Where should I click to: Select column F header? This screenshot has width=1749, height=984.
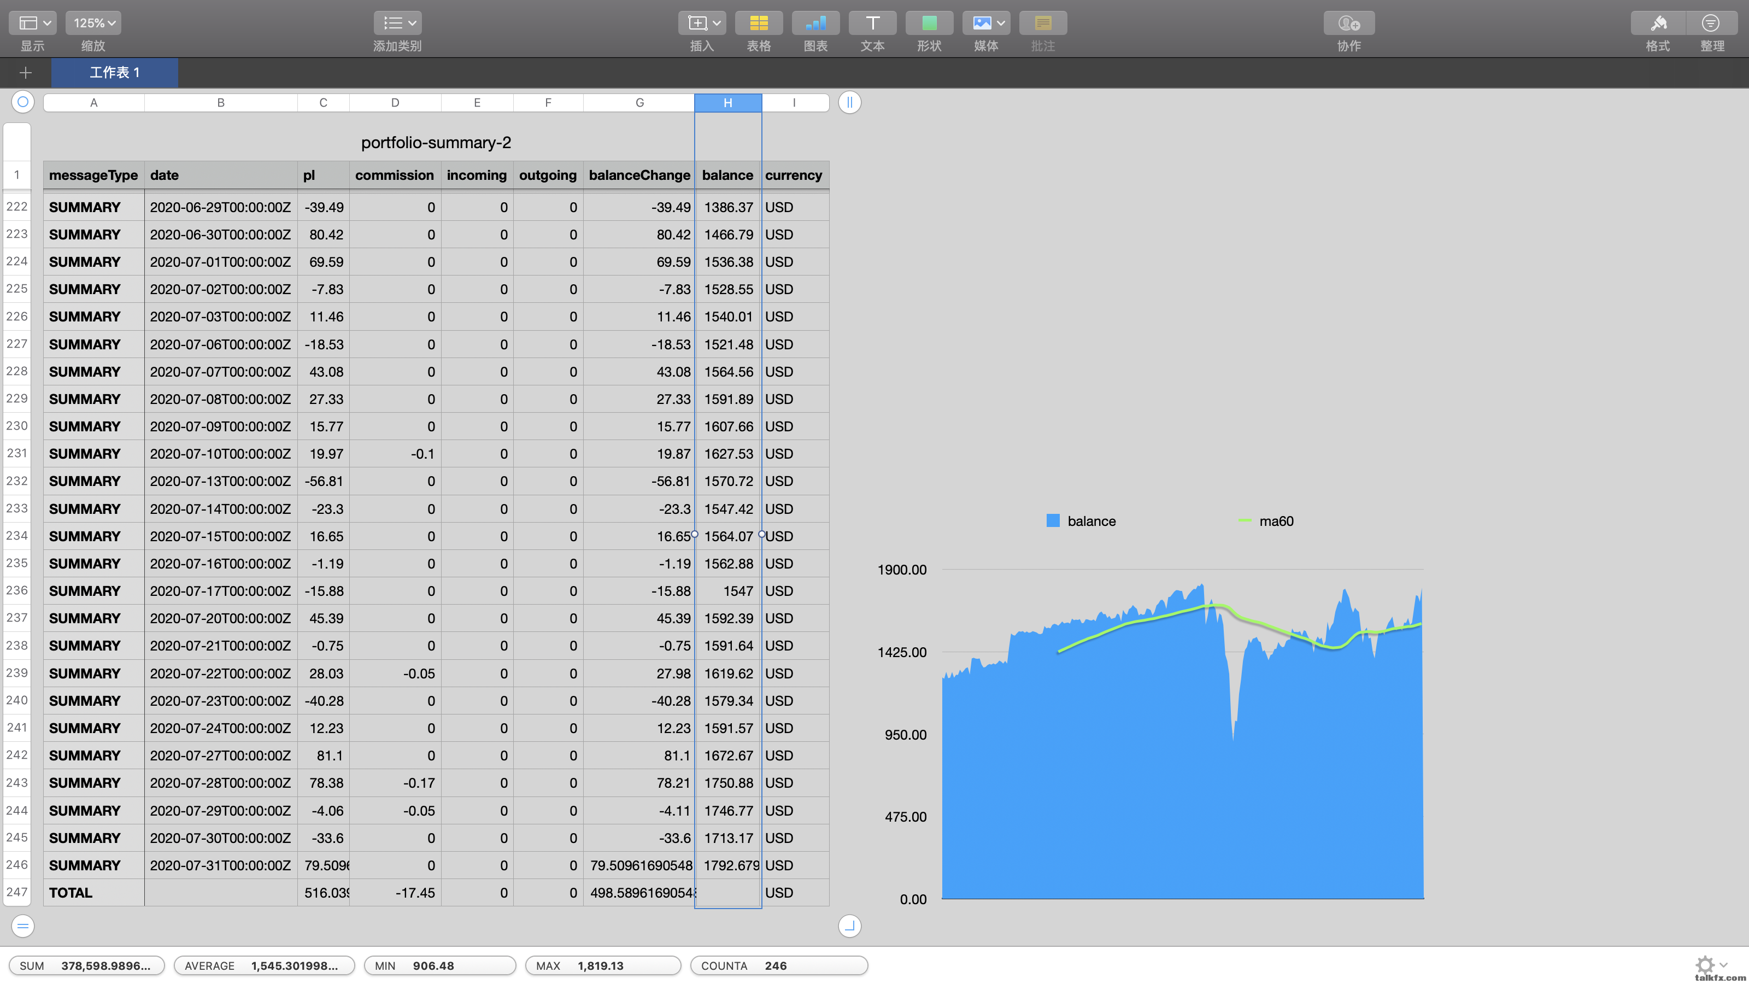[x=548, y=103]
